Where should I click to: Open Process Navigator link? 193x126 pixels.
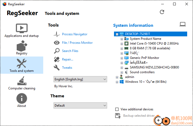[x=74, y=34]
